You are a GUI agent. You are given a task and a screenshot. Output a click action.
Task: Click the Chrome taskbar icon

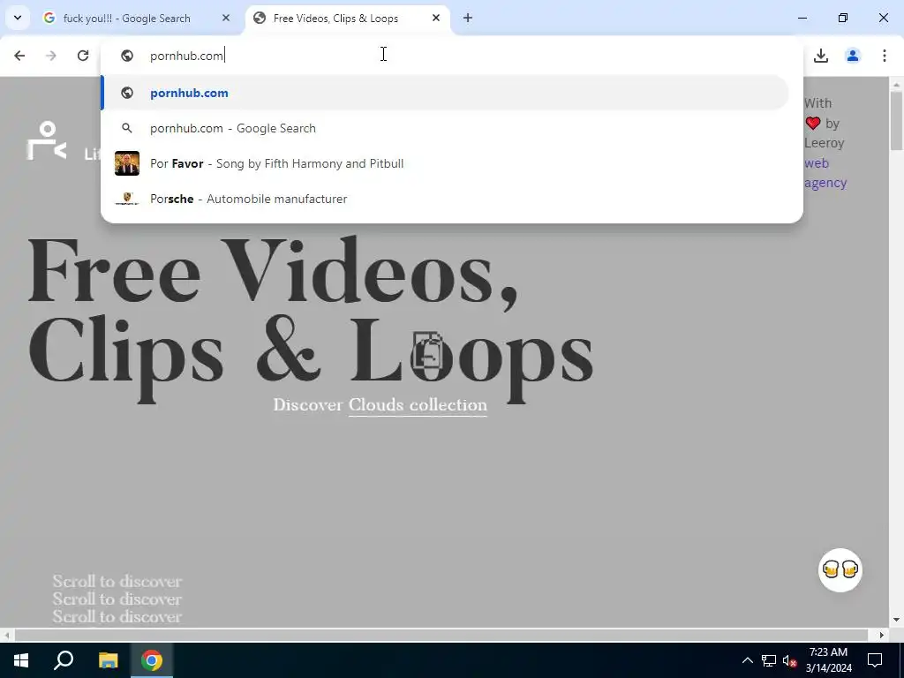(152, 660)
